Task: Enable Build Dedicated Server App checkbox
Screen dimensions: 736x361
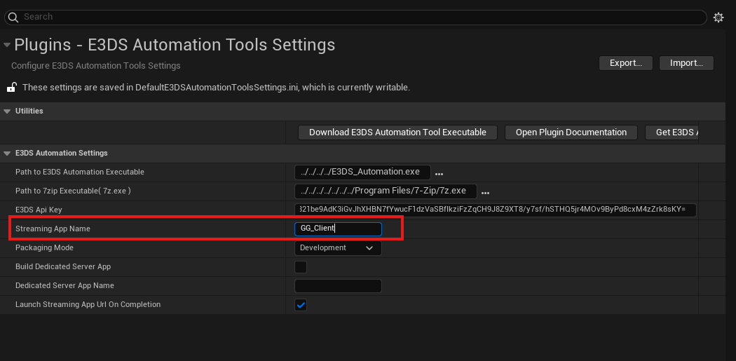Action: pyautogui.click(x=301, y=267)
